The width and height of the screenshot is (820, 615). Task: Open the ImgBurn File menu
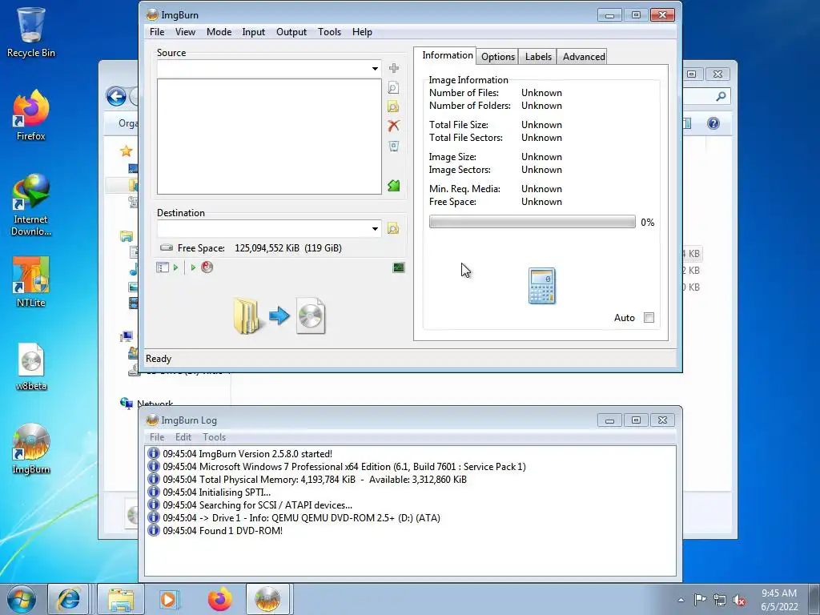click(x=157, y=32)
